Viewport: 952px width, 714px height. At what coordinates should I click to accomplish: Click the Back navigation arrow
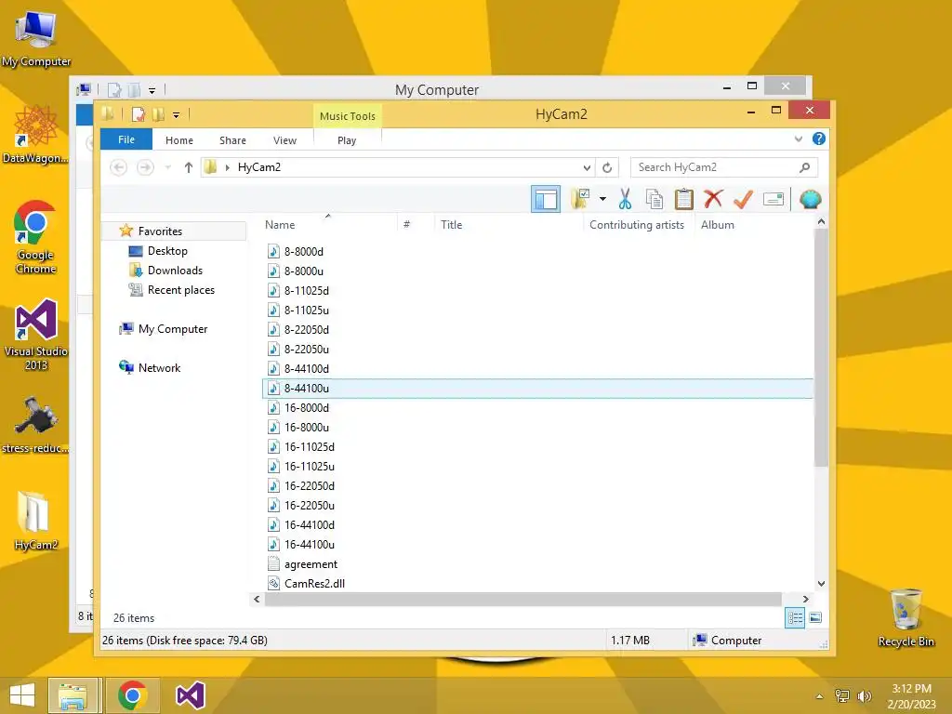click(x=118, y=167)
